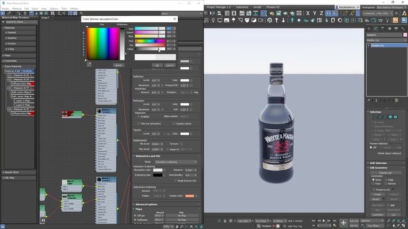Toggle the Diffuse map checkbox in Maps
This screenshot has width=408, height=229.
pyautogui.click(x=135, y=216)
